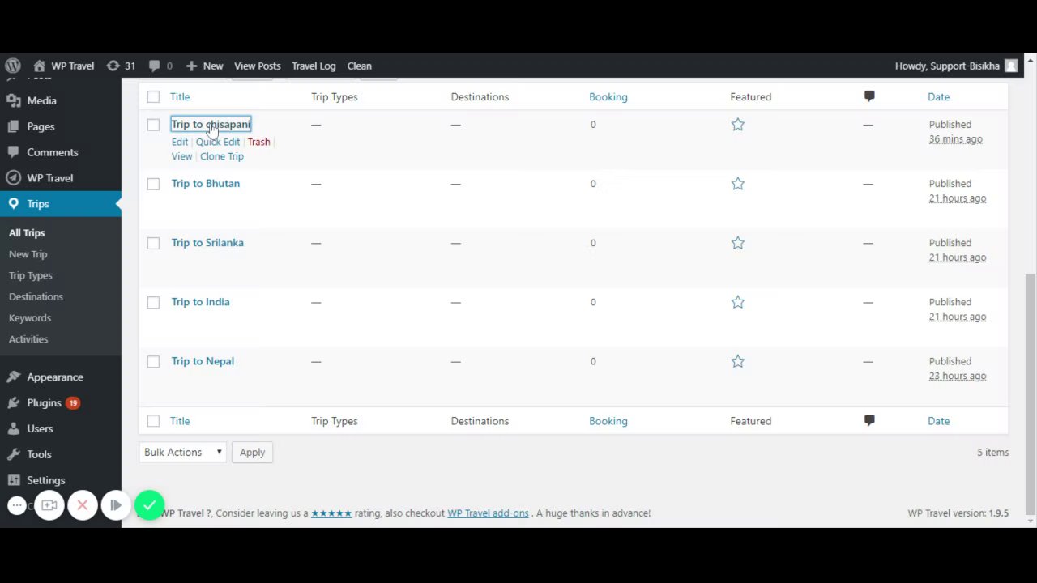Toggle featured star for Trip to Nepal
This screenshot has height=583, width=1037.
pyautogui.click(x=737, y=361)
